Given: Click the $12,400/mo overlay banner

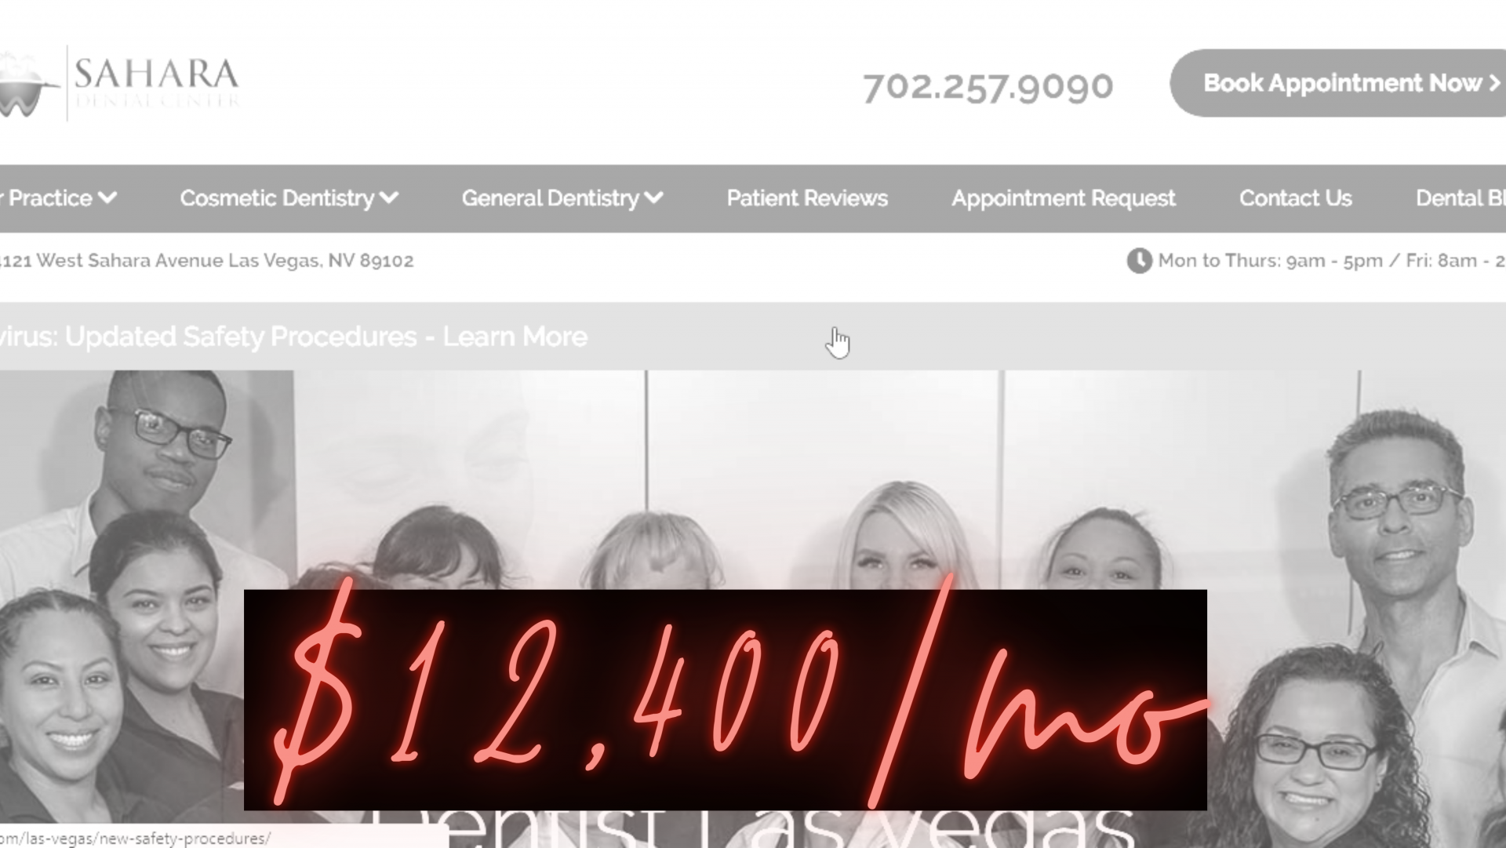Looking at the screenshot, I should pyautogui.click(x=726, y=700).
